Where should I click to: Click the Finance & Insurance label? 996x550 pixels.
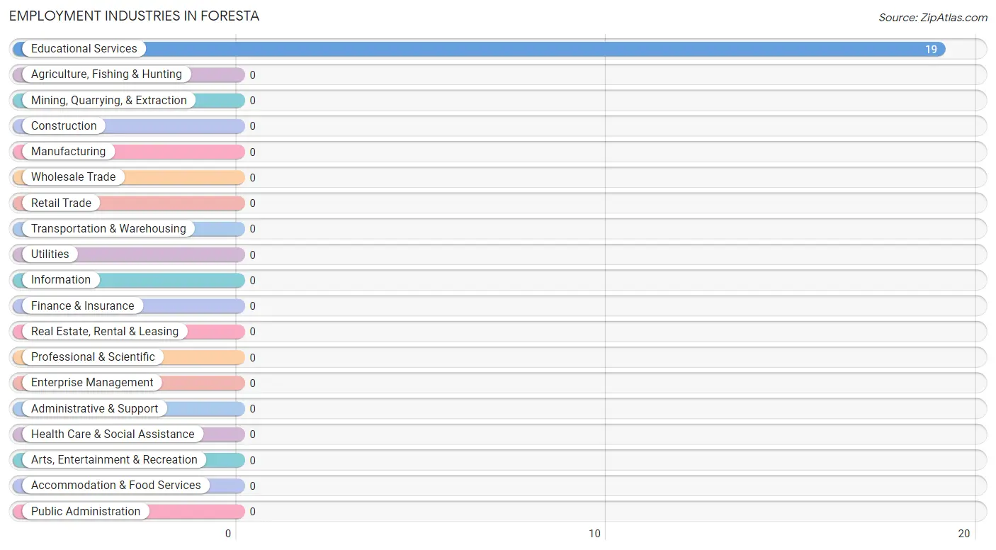click(x=82, y=306)
